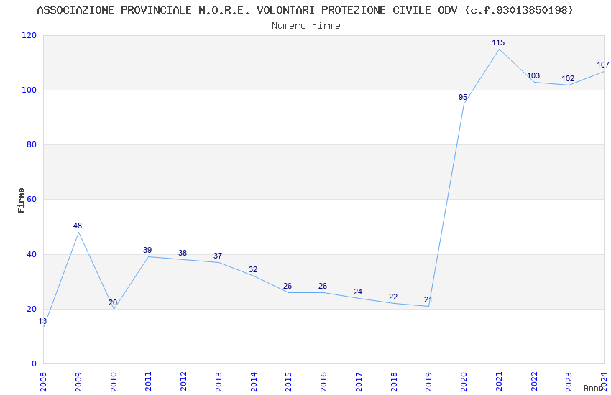Click the x-axis year 2008
Image resolution: width=611 pixels, height=395 pixels.
tap(43, 381)
